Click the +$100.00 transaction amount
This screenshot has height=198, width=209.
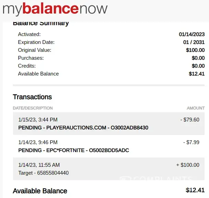pos(187,165)
